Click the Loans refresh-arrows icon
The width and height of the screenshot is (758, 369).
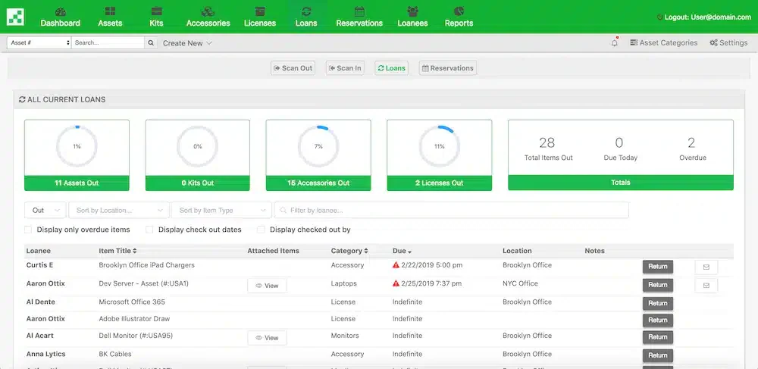(x=306, y=11)
